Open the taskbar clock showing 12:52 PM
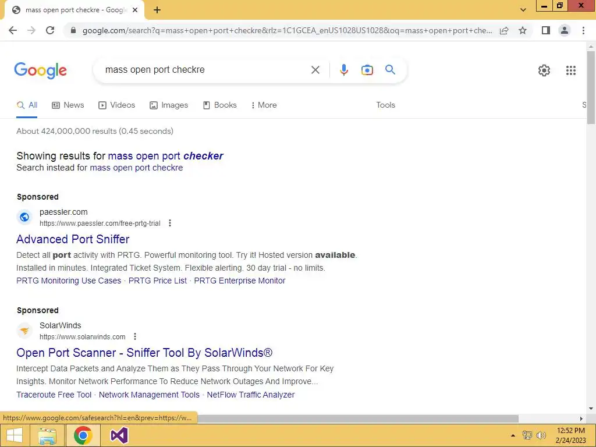 [x=570, y=435]
